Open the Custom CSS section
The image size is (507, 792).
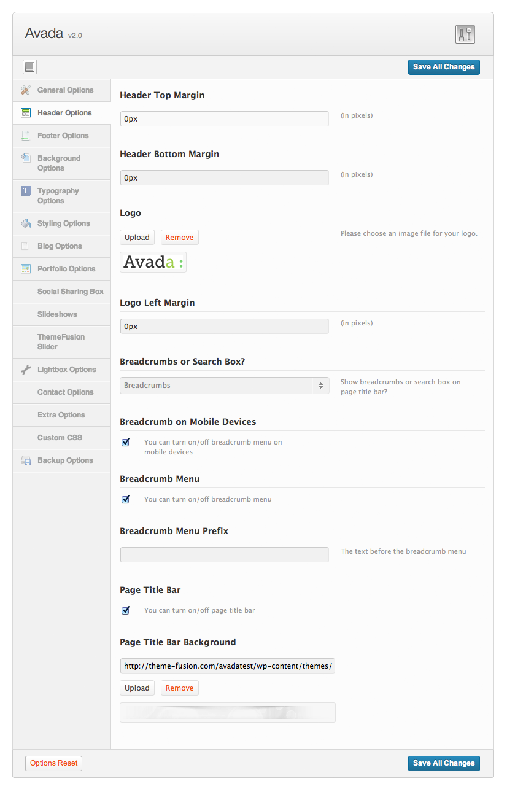(60, 438)
